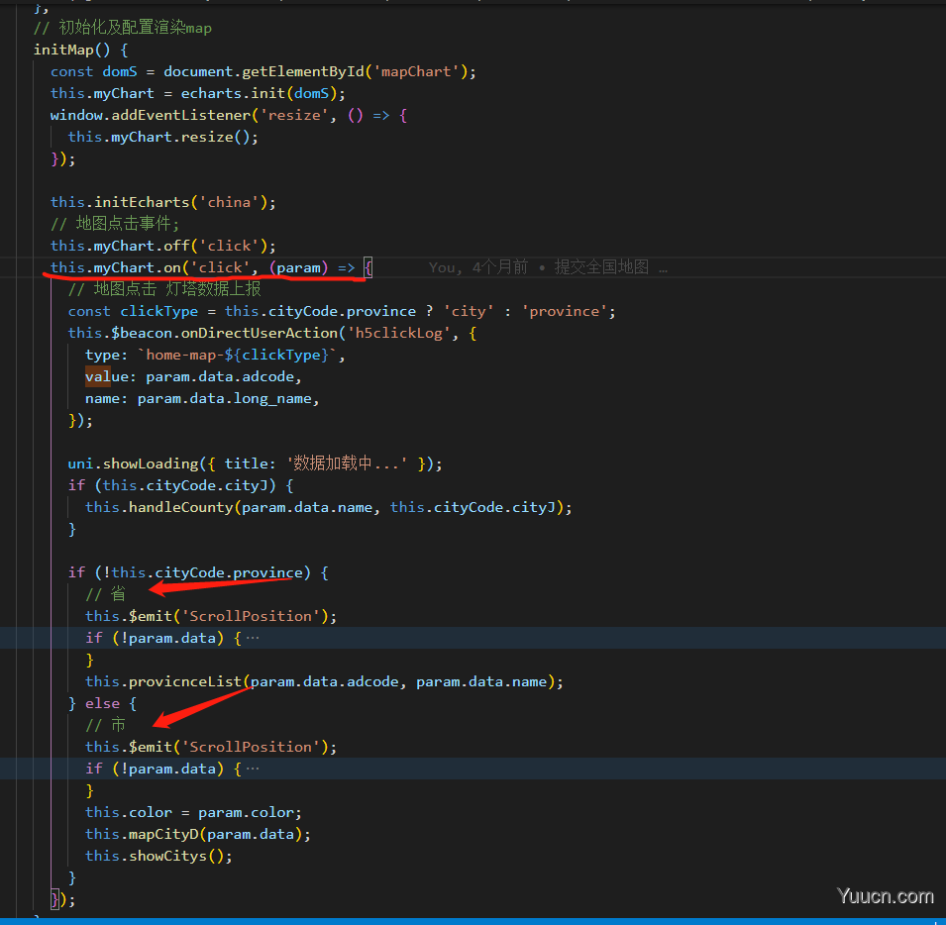Expand folded if (!param.data) block under // 市 comment
Screen dimensions: 946x925
tap(253, 769)
